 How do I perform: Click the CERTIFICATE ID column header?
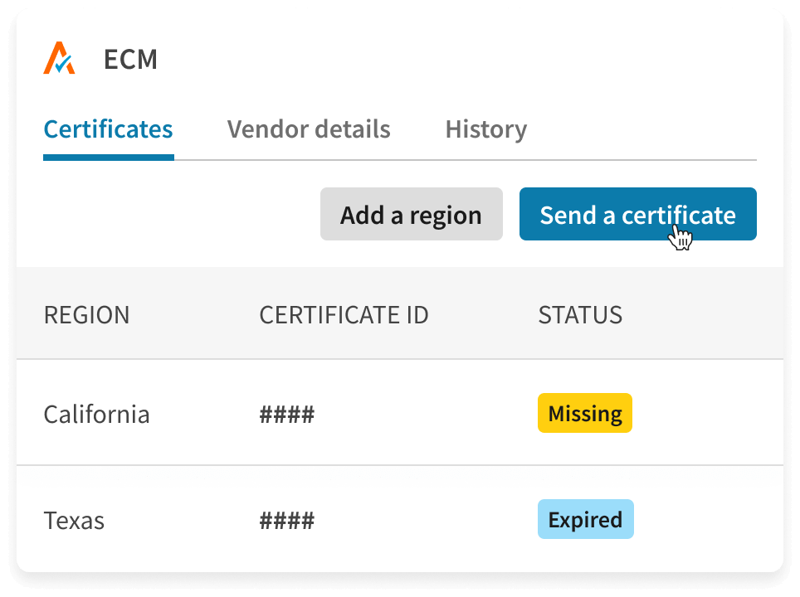point(344,315)
